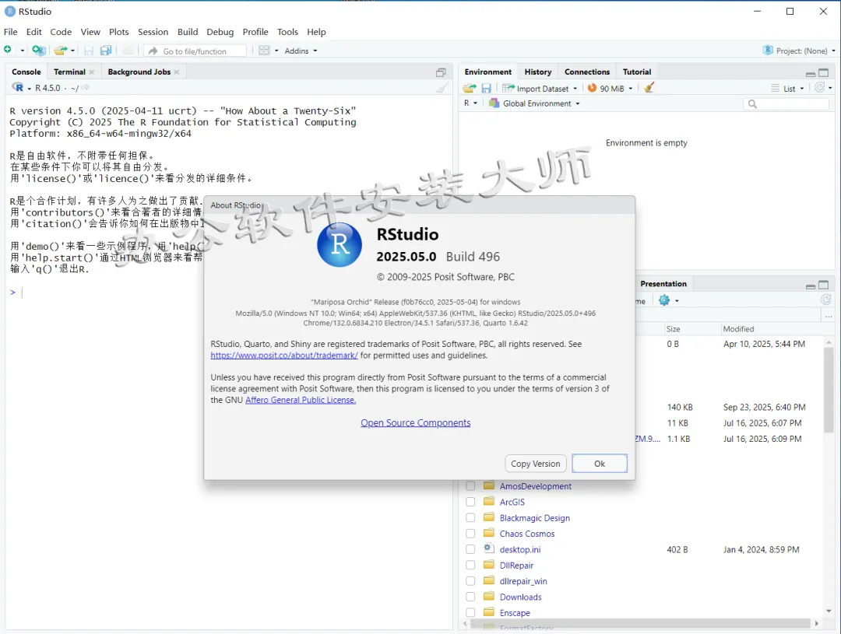Click the memory usage pie icon

[592, 88]
